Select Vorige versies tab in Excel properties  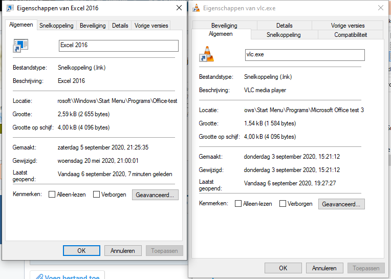pos(151,26)
